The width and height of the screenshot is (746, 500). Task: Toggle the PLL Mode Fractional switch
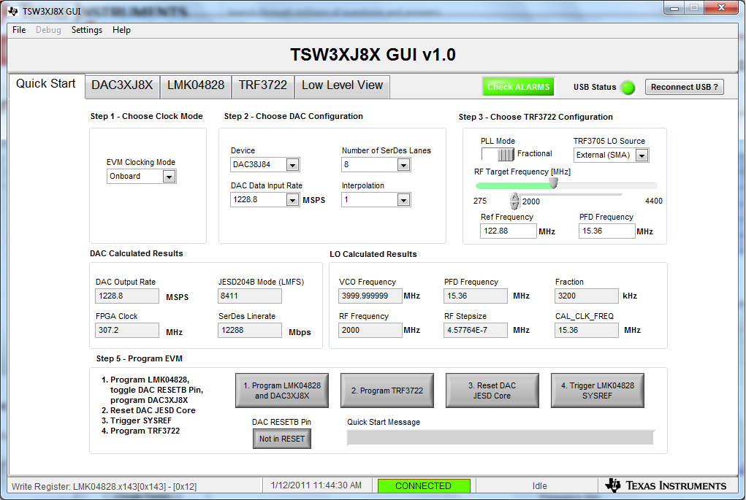pos(498,154)
